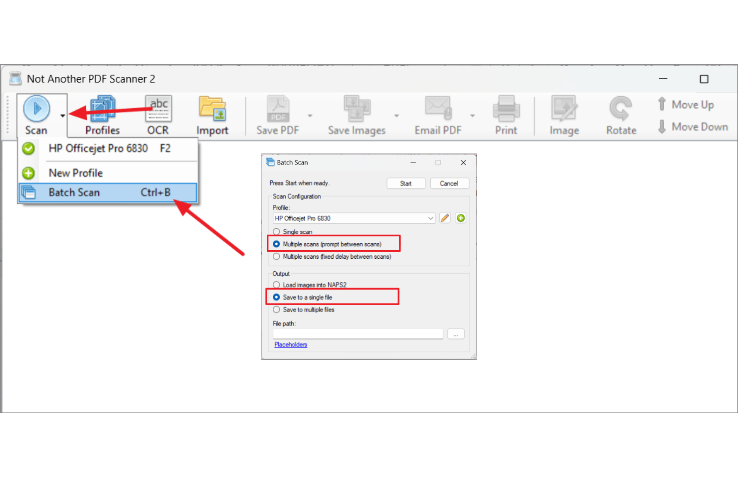
Task: Click the NAPS2 scanner app icon in title bar
Action: point(15,78)
